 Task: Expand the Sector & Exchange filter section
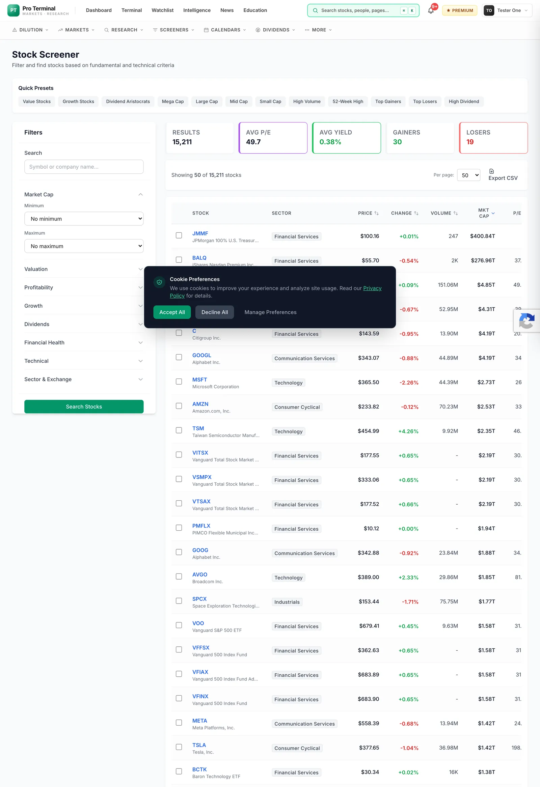tap(84, 379)
